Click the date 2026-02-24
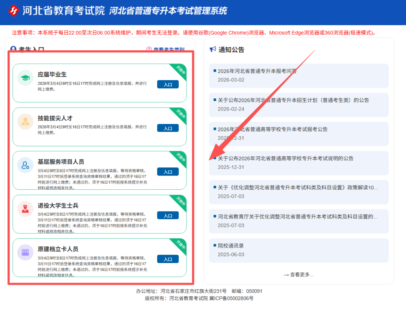406x313 pixels. tap(231, 109)
